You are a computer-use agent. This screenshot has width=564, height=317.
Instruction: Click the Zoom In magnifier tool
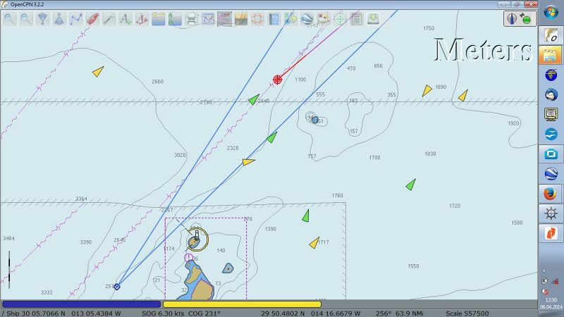[x=9, y=20]
